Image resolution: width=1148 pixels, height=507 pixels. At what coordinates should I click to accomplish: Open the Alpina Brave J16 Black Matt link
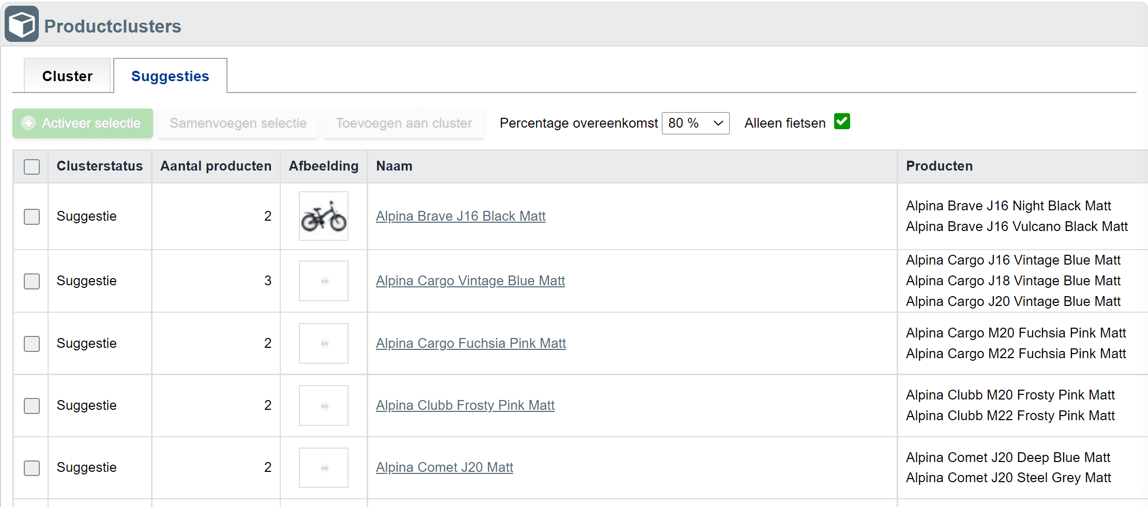coord(461,216)
